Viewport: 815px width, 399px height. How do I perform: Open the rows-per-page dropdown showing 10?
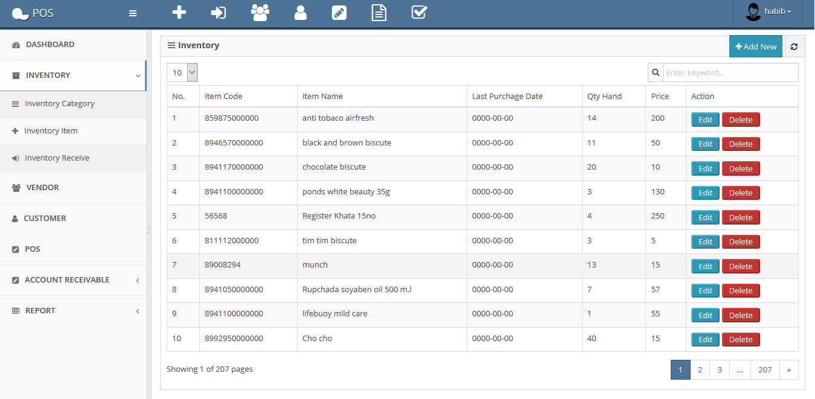click(x=182, y=72)
